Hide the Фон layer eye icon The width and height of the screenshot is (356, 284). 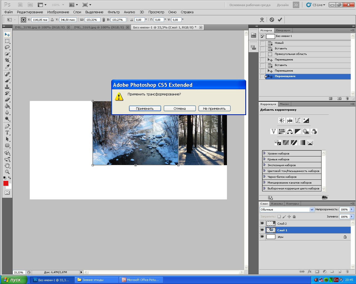tap(262, 237)
